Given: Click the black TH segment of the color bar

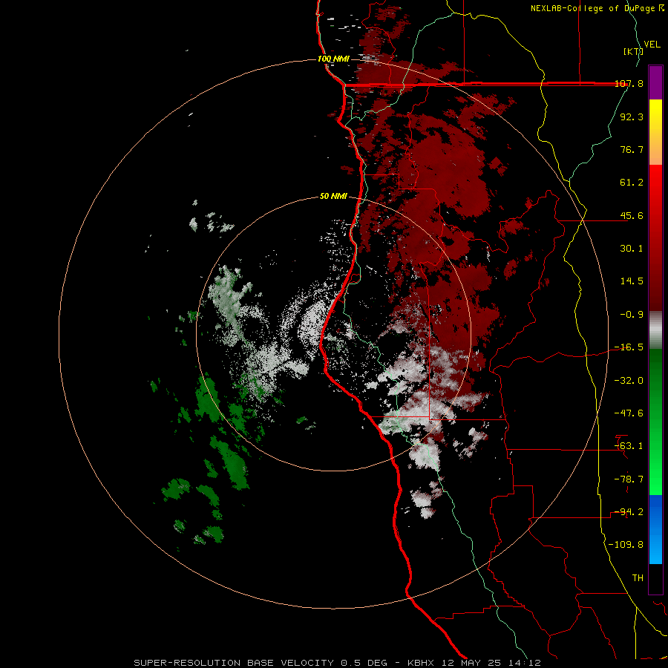Looking at the screenshot, I should pyautogui.click(x=655, y=579).
